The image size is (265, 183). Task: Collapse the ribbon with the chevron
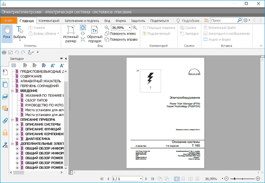[261, 46]
